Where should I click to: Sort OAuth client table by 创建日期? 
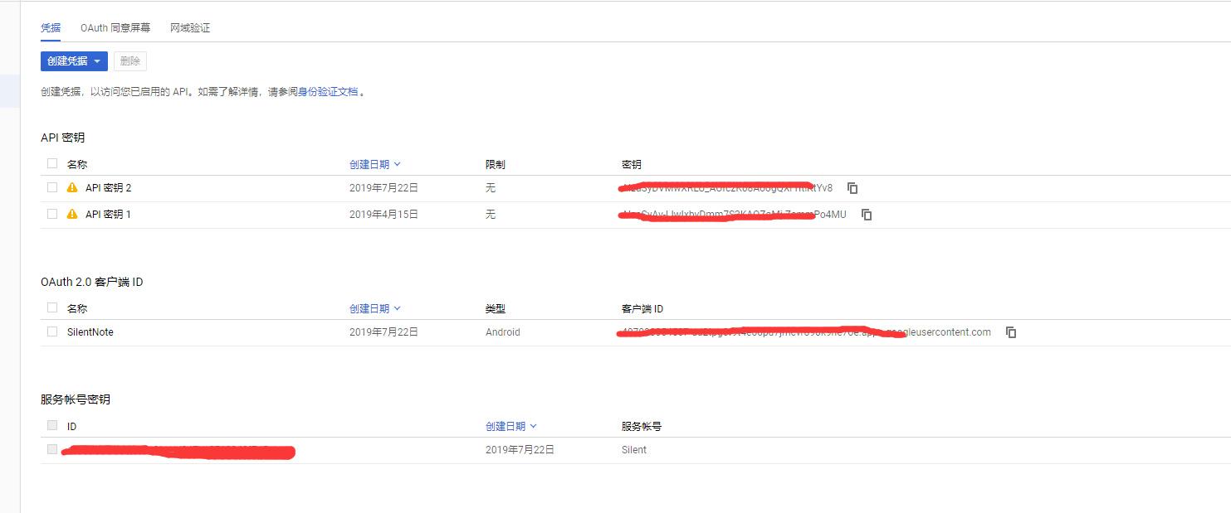(x=375, y=309)
